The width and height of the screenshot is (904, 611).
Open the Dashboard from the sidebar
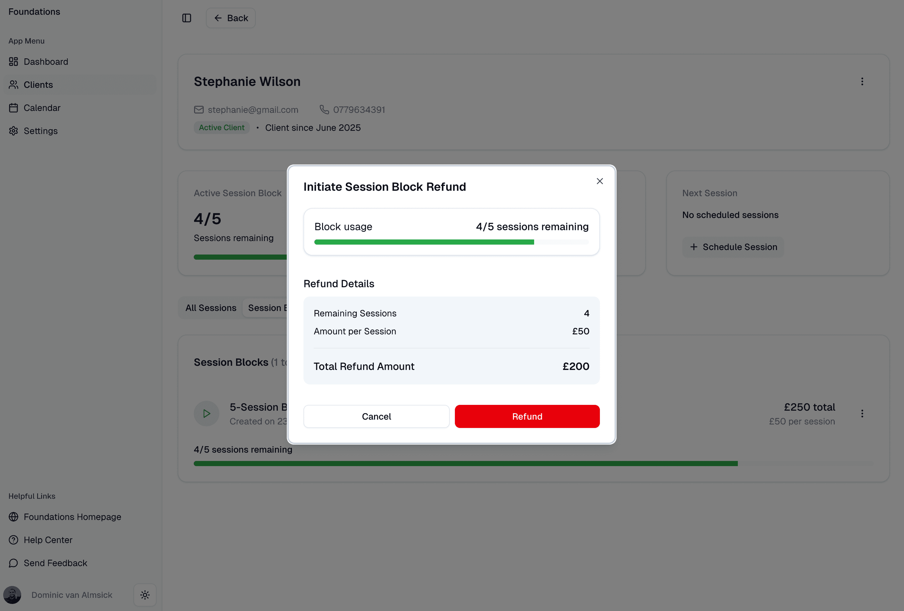click(46, 62)
